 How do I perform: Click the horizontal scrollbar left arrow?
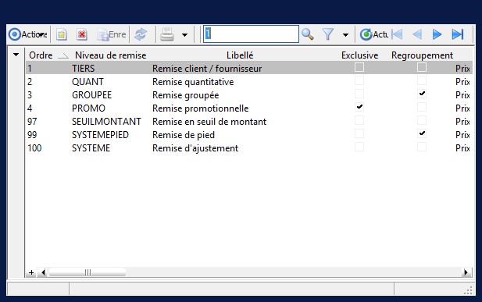pyautogui.click(x=43, y=272)
